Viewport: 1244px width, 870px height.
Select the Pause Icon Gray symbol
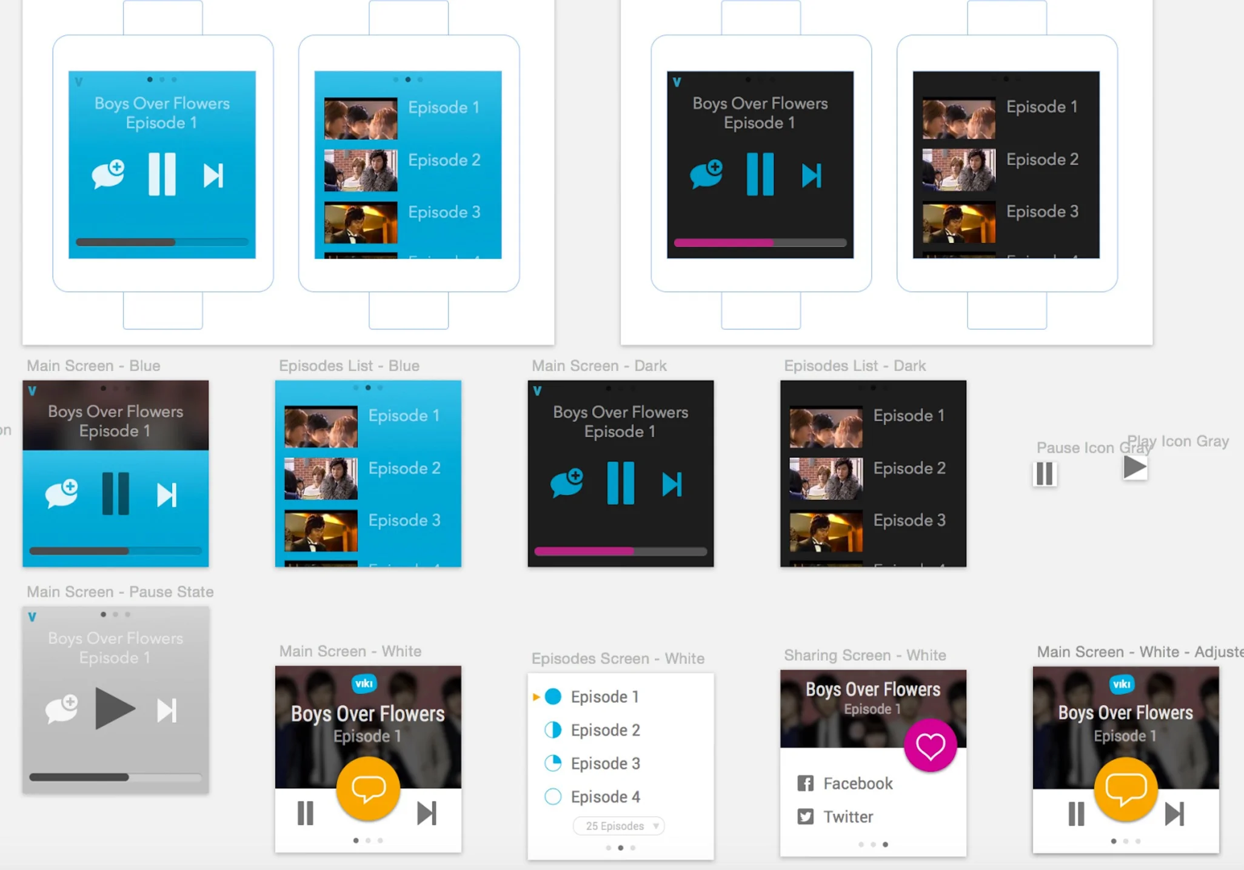1045,474
